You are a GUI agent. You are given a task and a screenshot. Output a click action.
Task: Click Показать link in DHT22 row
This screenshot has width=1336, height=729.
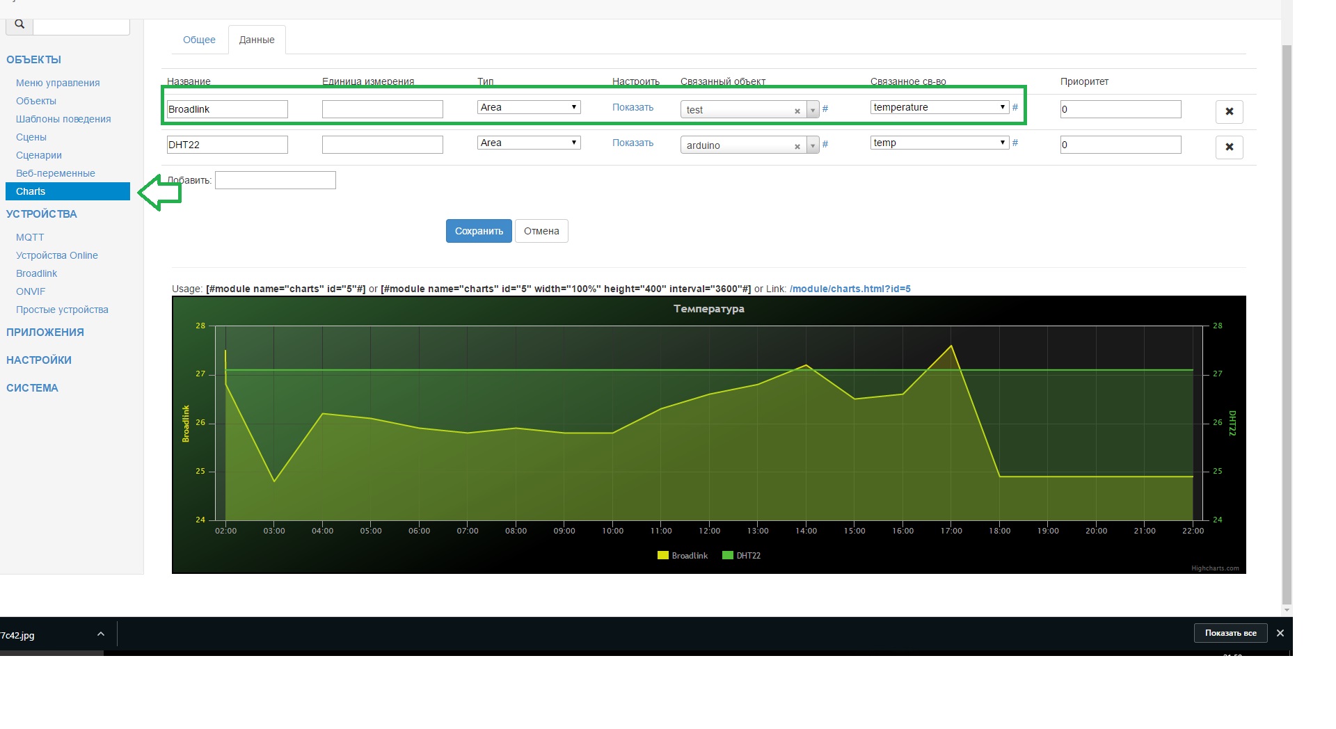click(633, 143)
